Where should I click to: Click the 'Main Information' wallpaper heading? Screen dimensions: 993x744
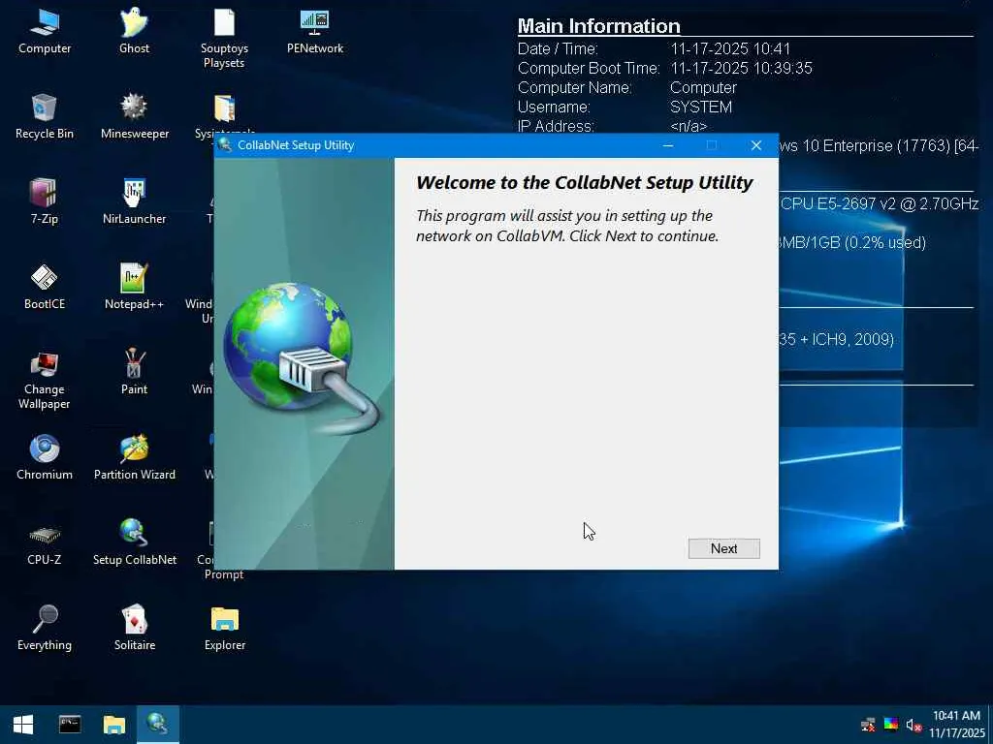click(599, 26)
